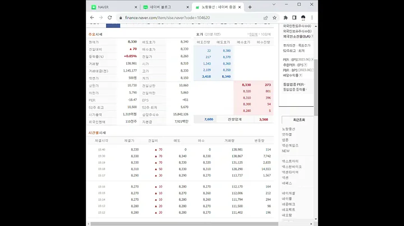
Task: Click the scrollbar up arrow near sidebar top
Action: click(x=316, y=26)
